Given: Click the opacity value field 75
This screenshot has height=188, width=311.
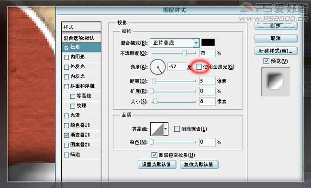Looking at the screenshot, I should (207, 53).
